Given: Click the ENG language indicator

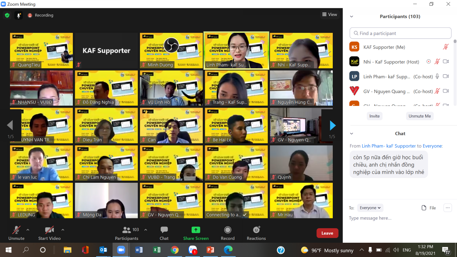Looking at the screenshot, I should point(407,250).
